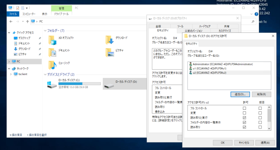The height and width of the screenshot is (150, 280).
Task: Click デスクトップ icon in Quick Access
Action: 15,38
